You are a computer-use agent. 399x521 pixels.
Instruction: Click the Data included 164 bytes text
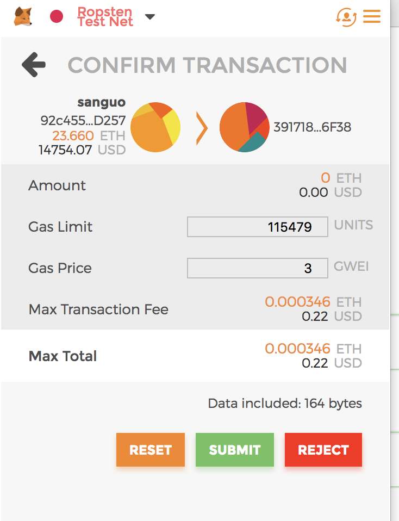tap(285, 404)
